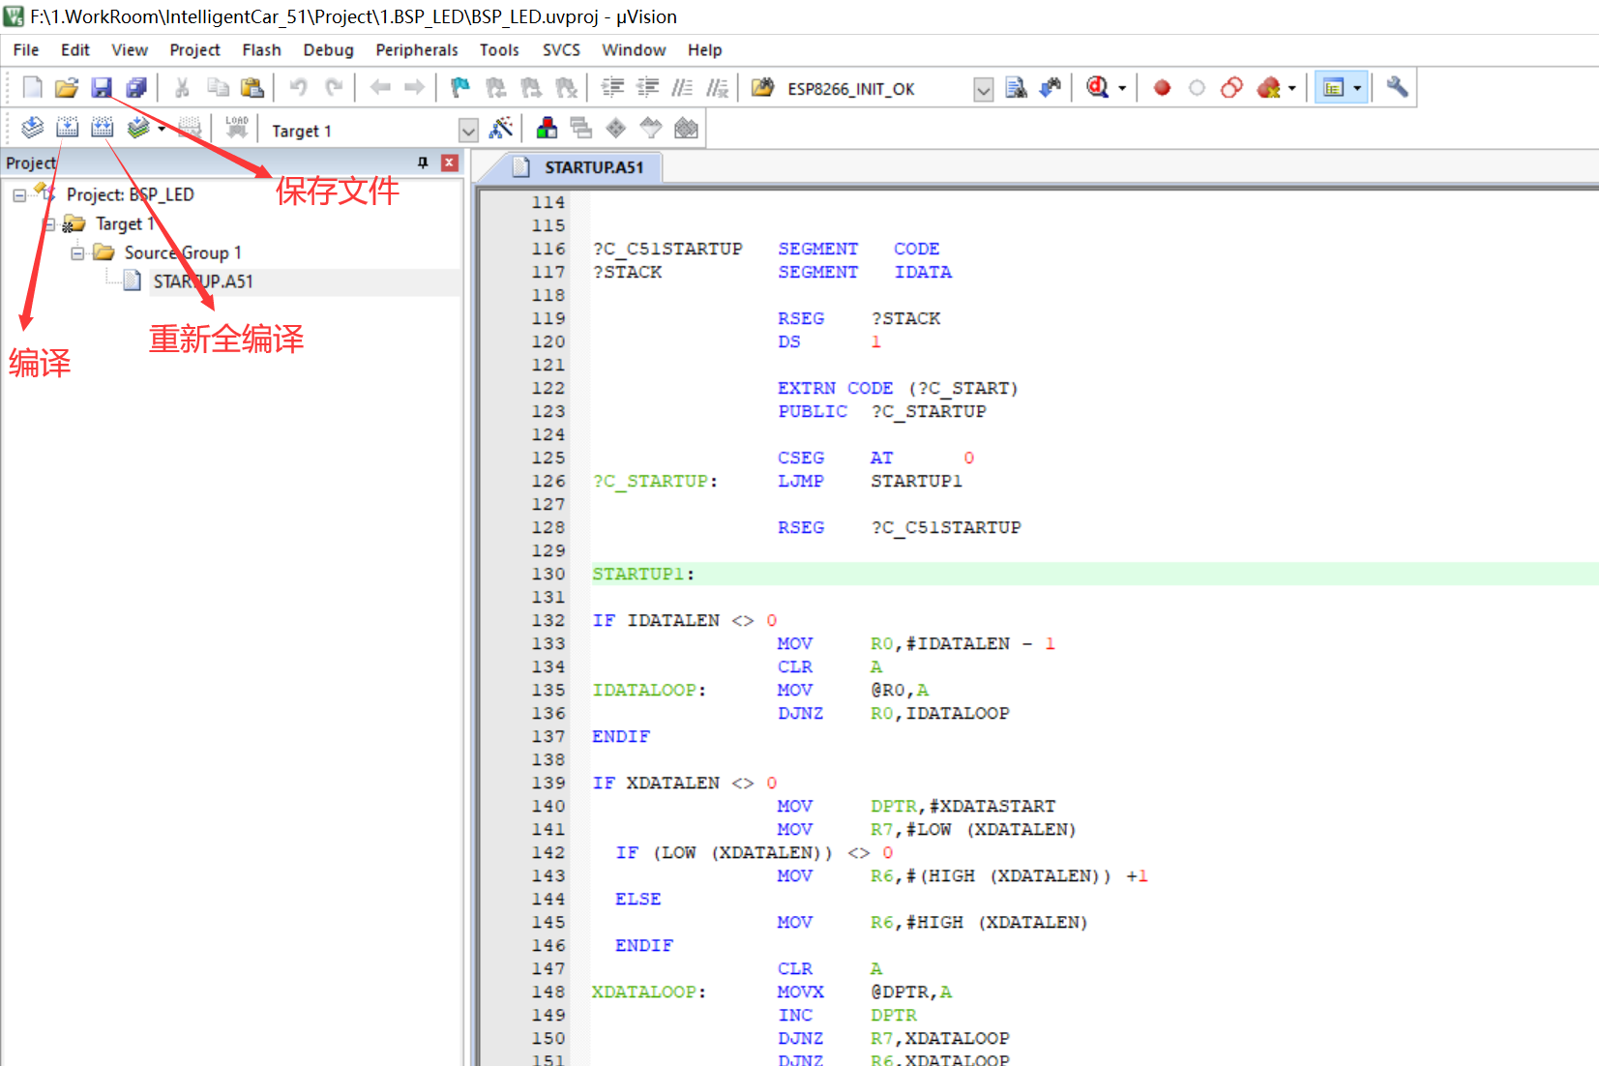Open the File menu

click(26, 50)
